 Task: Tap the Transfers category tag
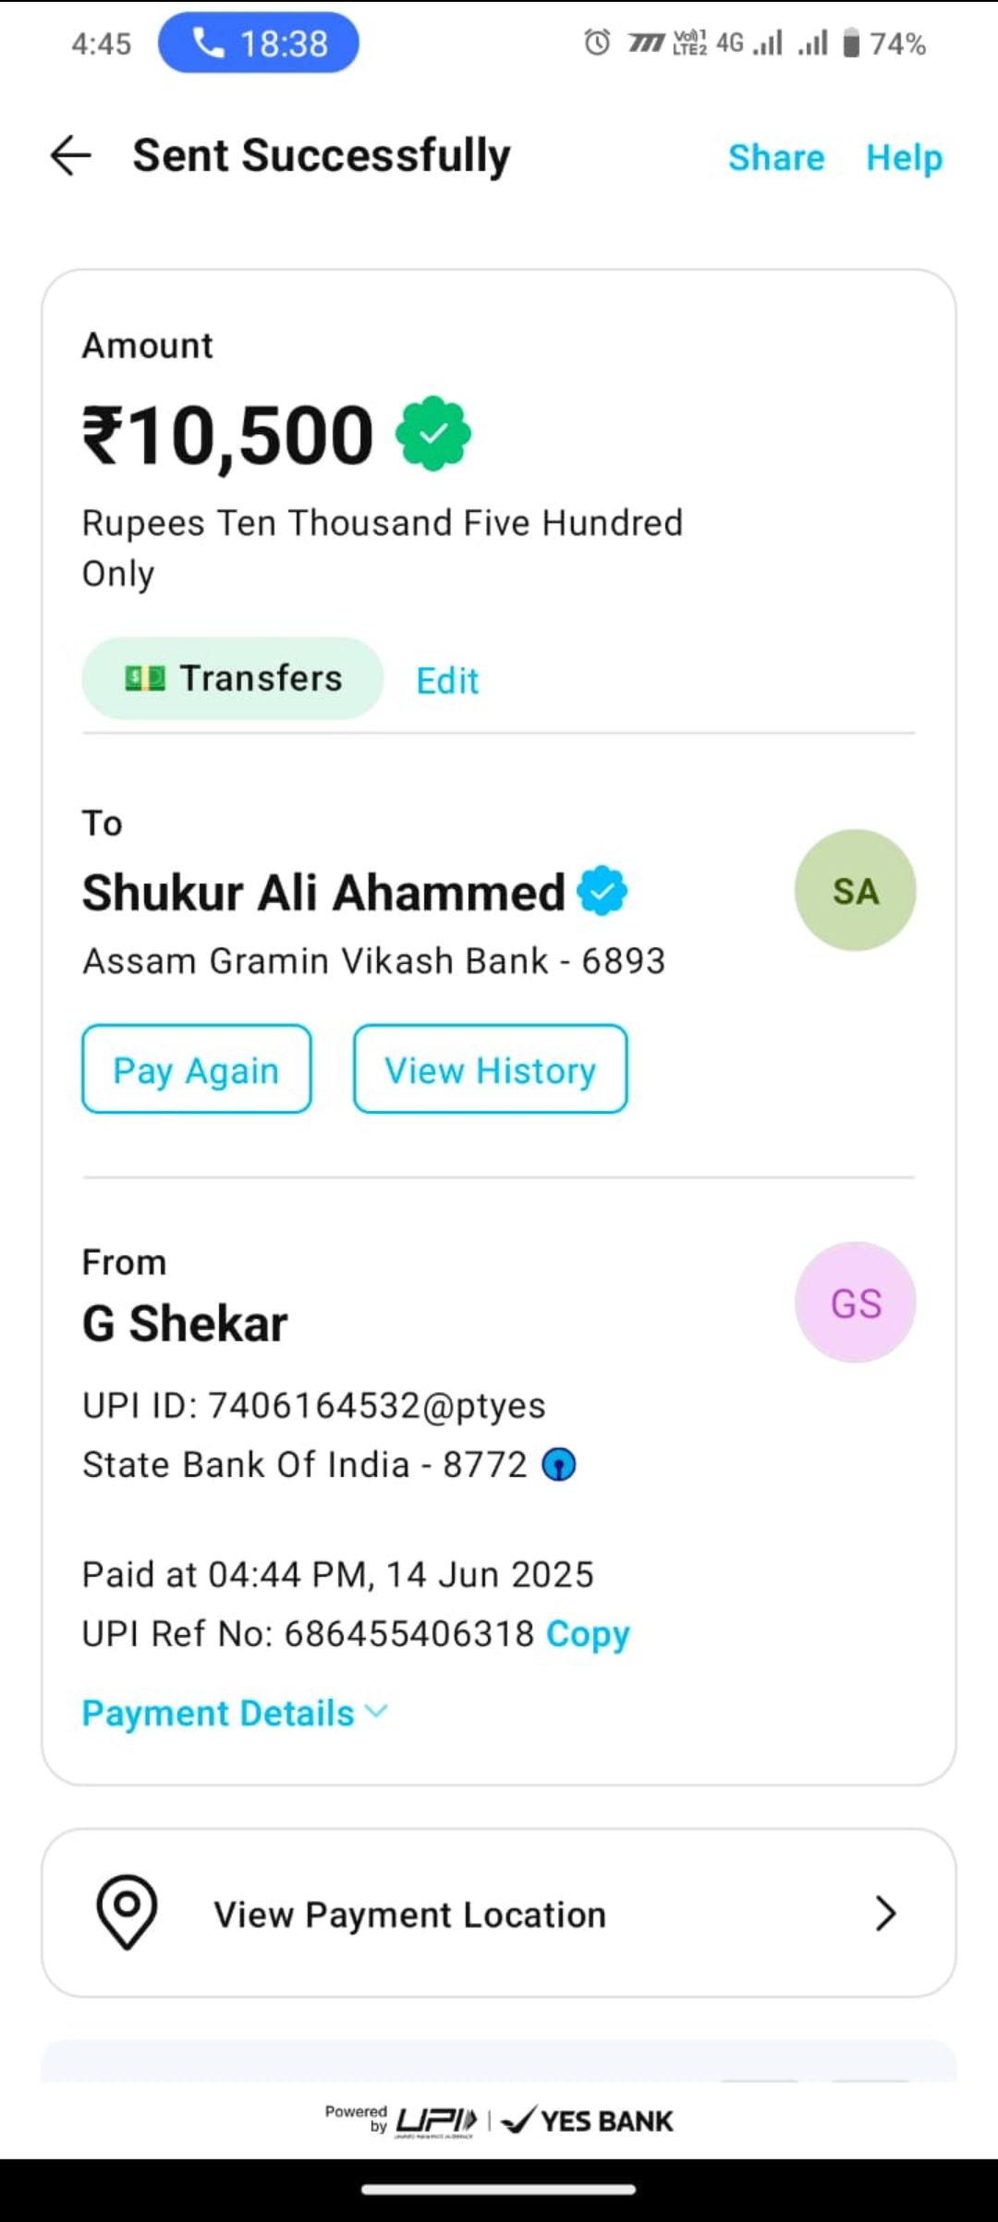coord(233,678)
